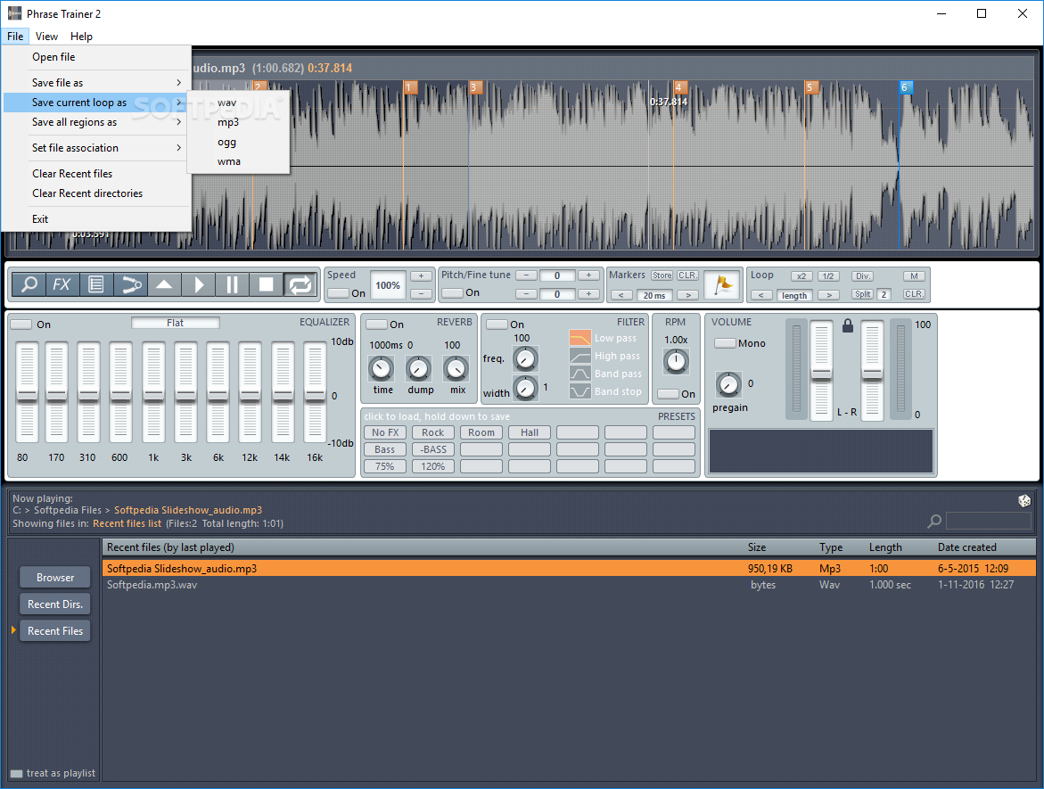Select the Band stop filter icon
The width and height of the screenshot is (1044, 789).
(580, 391)
